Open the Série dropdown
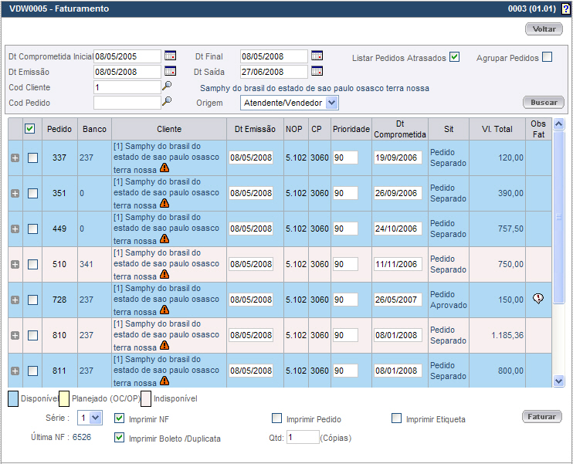573x464 pixels. pos(95,418)
